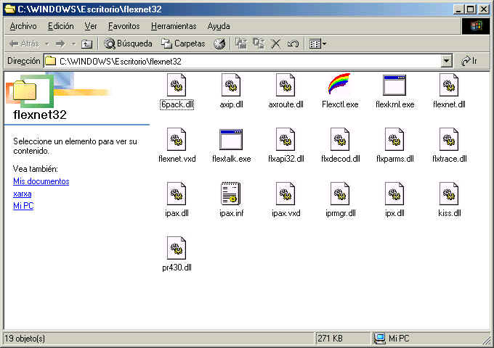Open the Forward button history dropdown arrow

tap(73, 43)
